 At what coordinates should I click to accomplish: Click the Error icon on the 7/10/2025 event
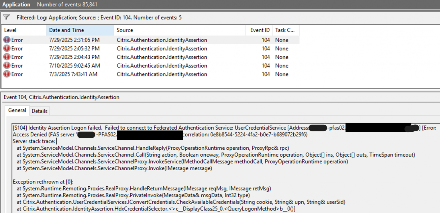pyautogui.click(x=7, y=66)
